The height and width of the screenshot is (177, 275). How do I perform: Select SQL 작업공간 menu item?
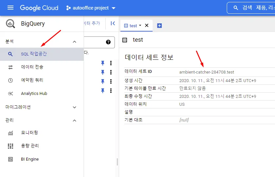(x=42, y=54)
